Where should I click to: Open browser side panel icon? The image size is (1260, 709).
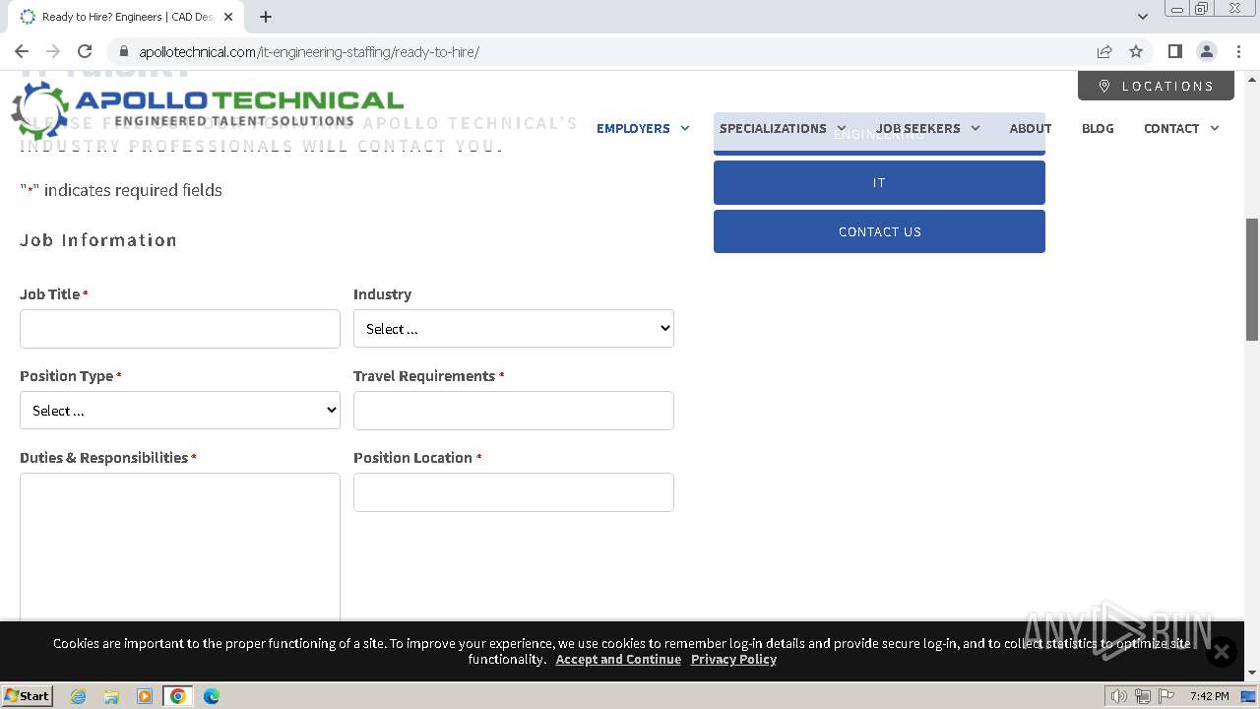tap(1174, 51)
